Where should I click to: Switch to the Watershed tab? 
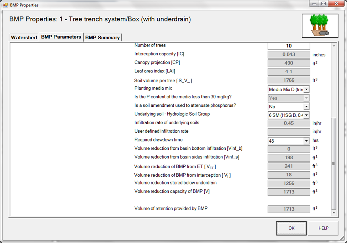pos(24,38)
